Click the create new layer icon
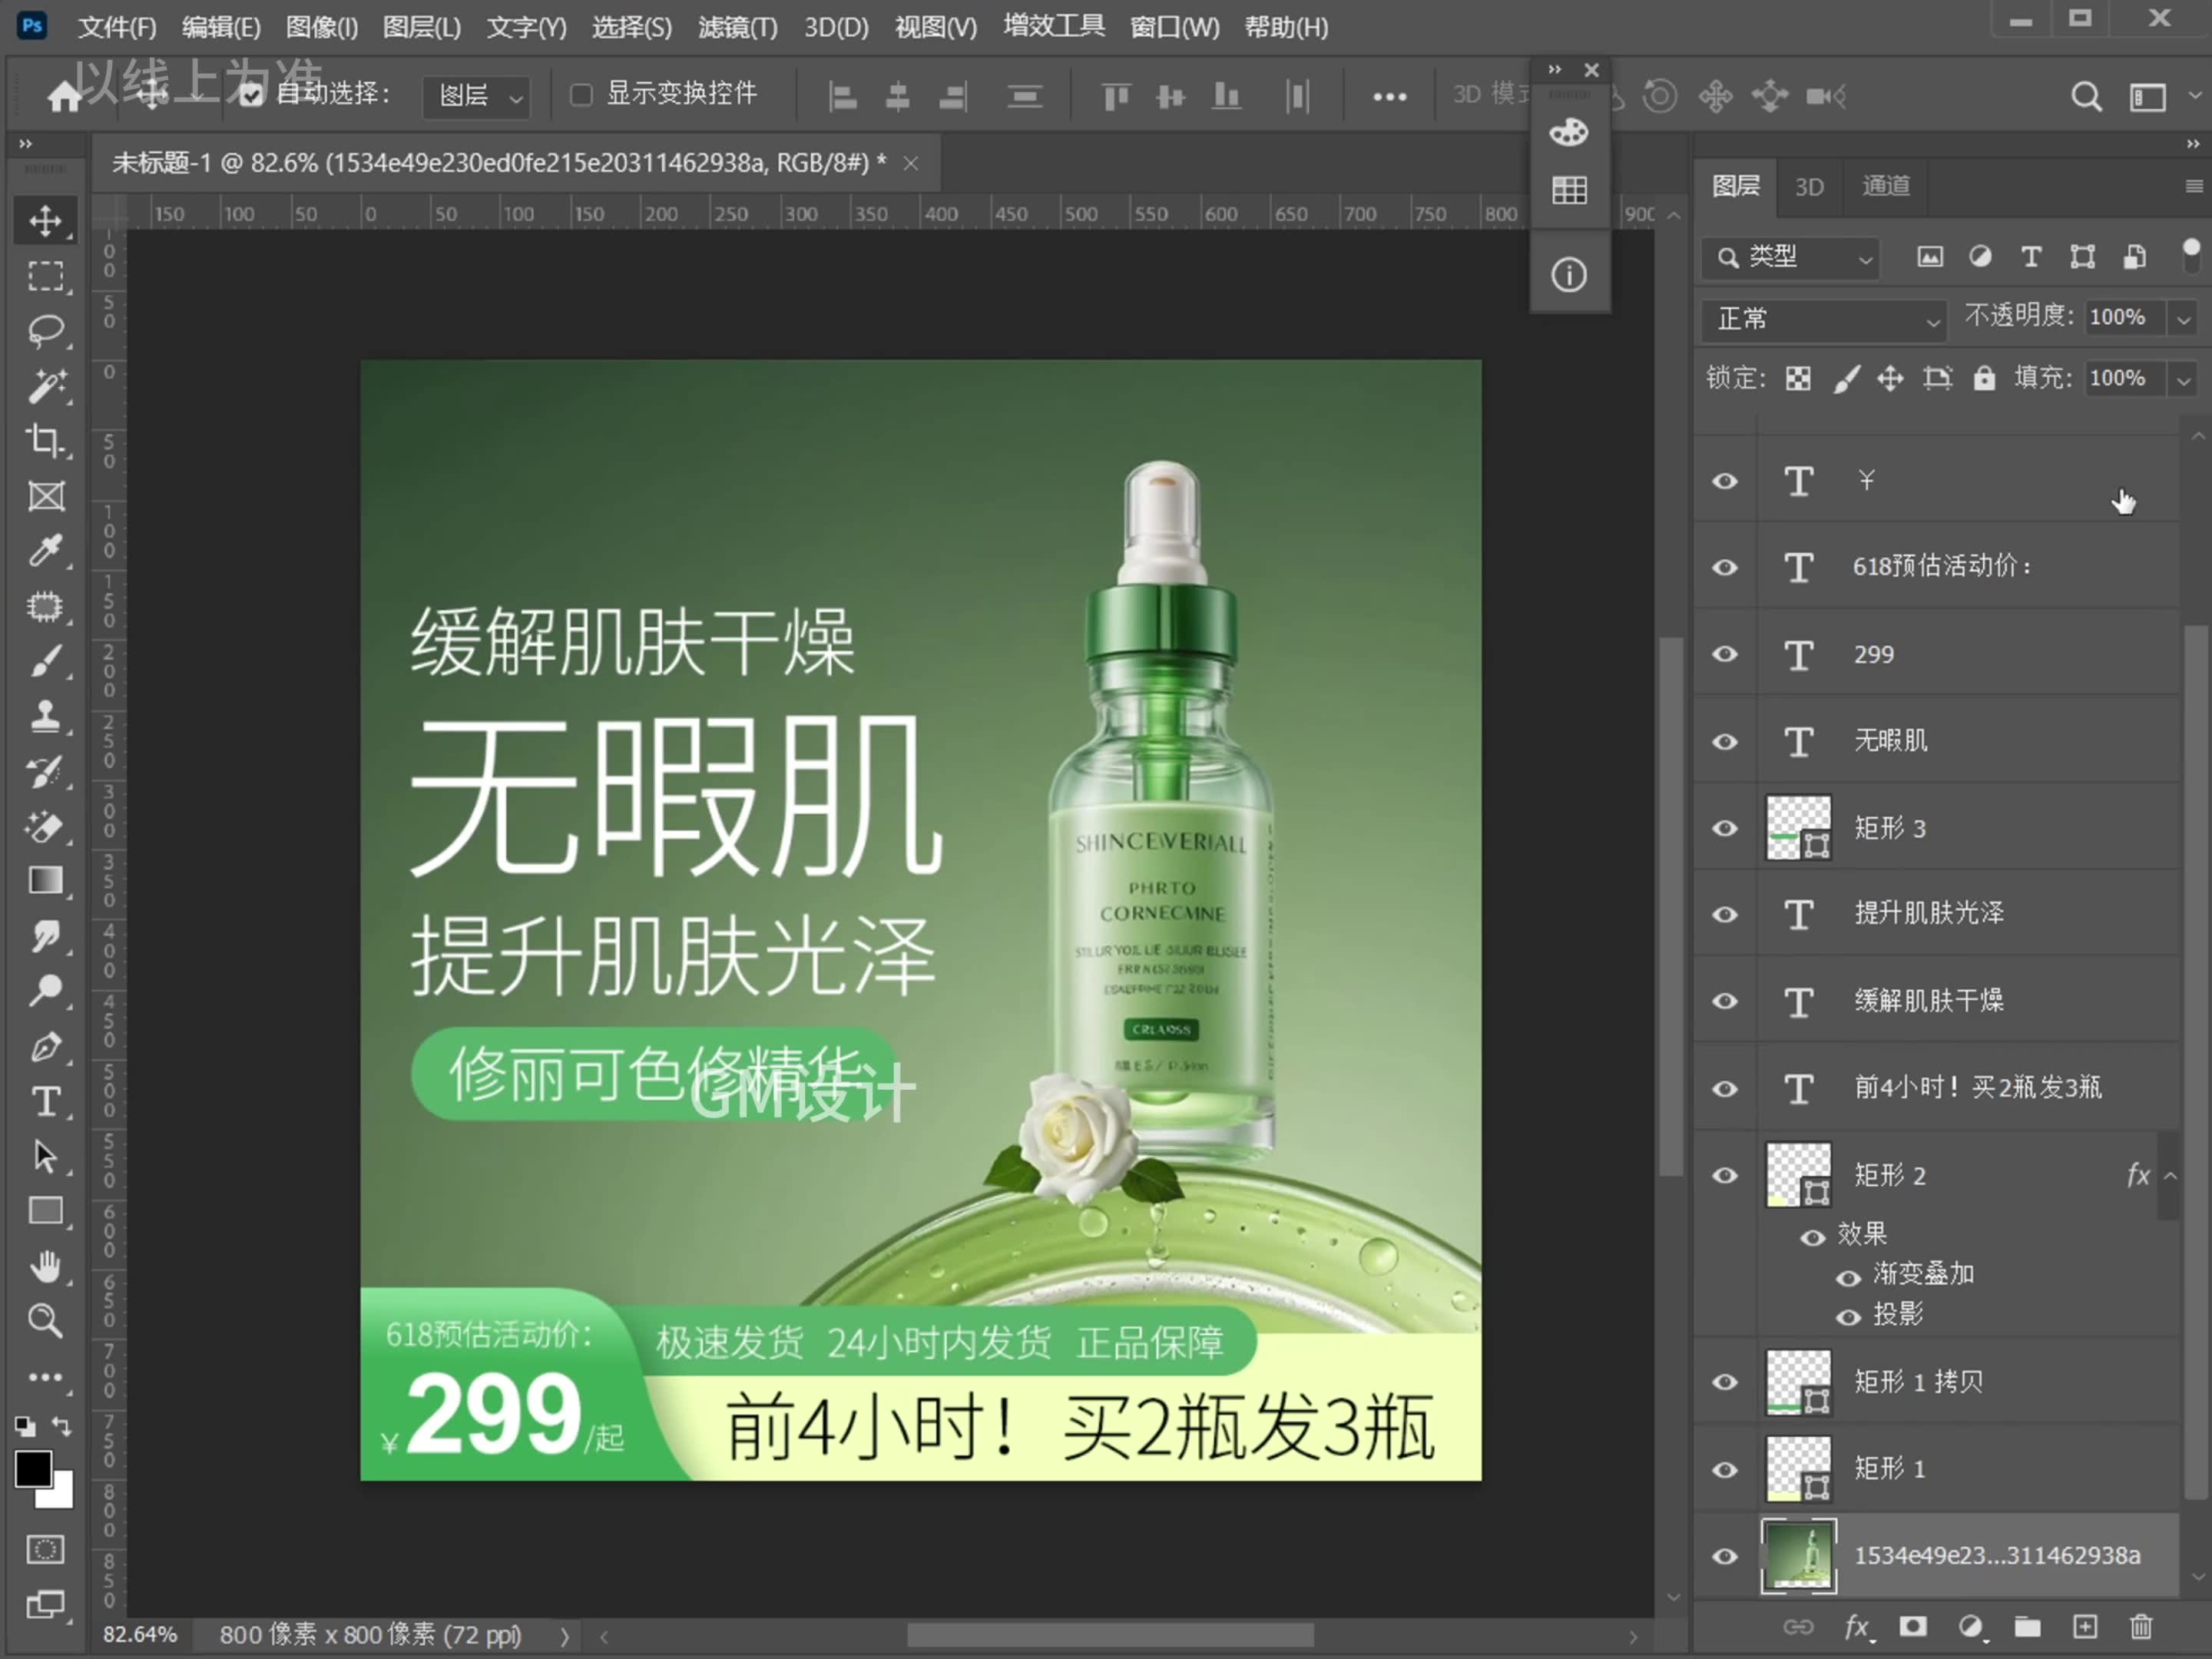The height and width of the screenshot is (1659, 2212). coord(2086,1628)
